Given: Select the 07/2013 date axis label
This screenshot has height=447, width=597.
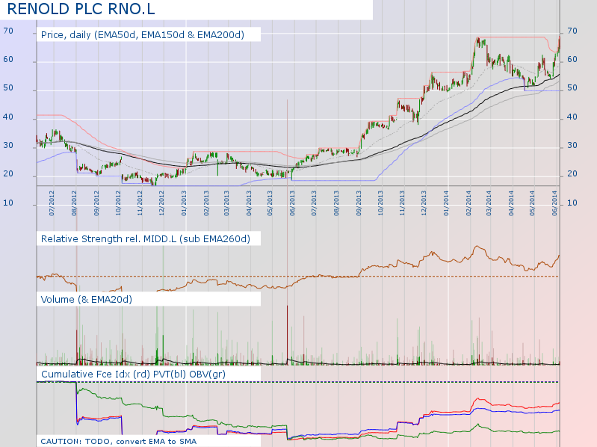Looking at the screenshot, I should (314, 203).
